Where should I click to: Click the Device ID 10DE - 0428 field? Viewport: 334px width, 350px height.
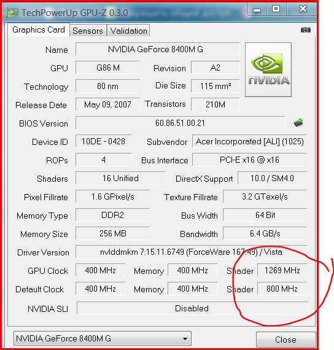click(103, 141)
